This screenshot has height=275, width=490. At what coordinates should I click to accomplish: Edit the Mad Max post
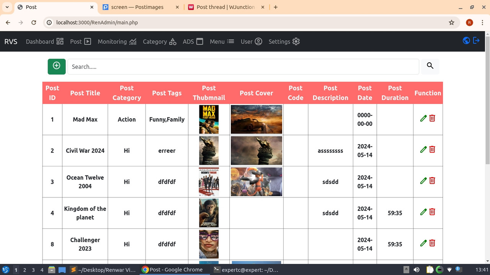(423, 119)
